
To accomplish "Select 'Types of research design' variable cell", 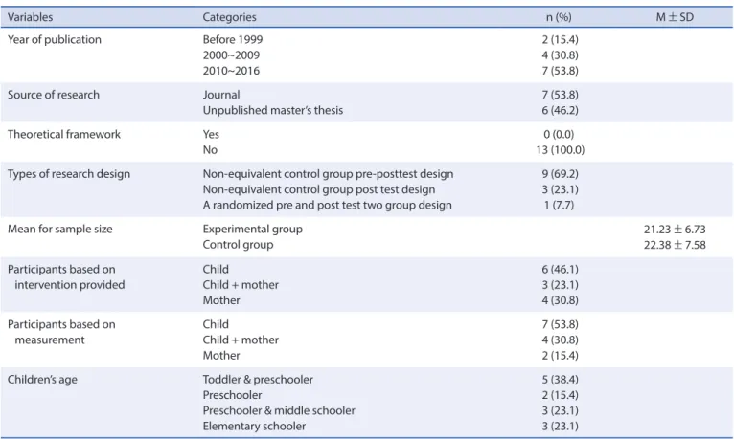I will tap(69, 174).
